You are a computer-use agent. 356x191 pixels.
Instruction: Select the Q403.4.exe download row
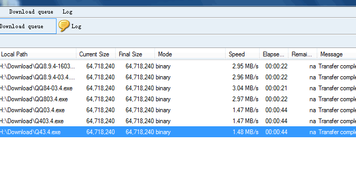click(x=178, y=121)
